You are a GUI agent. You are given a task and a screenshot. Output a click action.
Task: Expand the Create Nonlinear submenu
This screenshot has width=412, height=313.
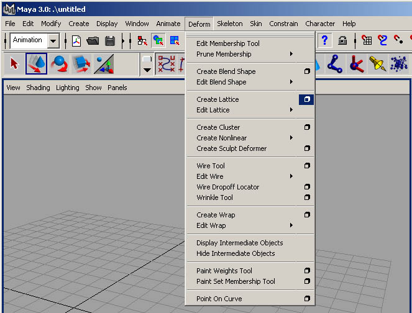click(291, 138)
